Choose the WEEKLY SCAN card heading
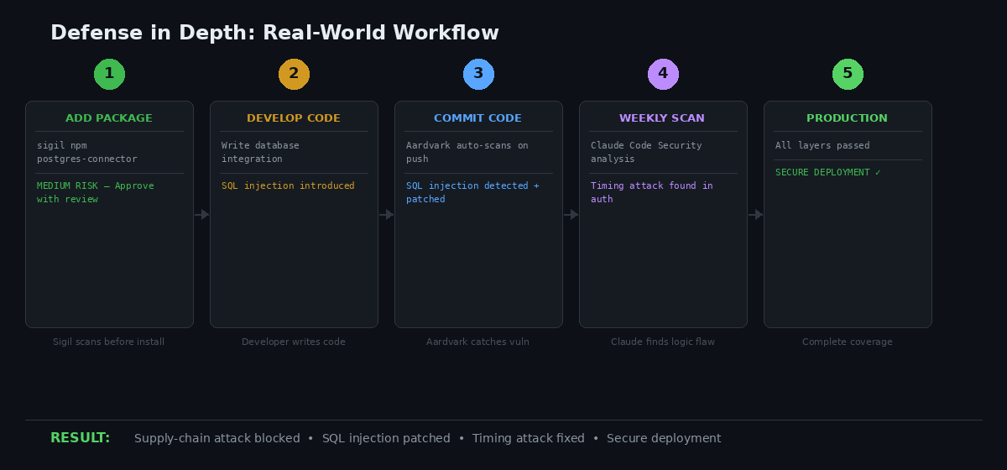 click(663, 118)
